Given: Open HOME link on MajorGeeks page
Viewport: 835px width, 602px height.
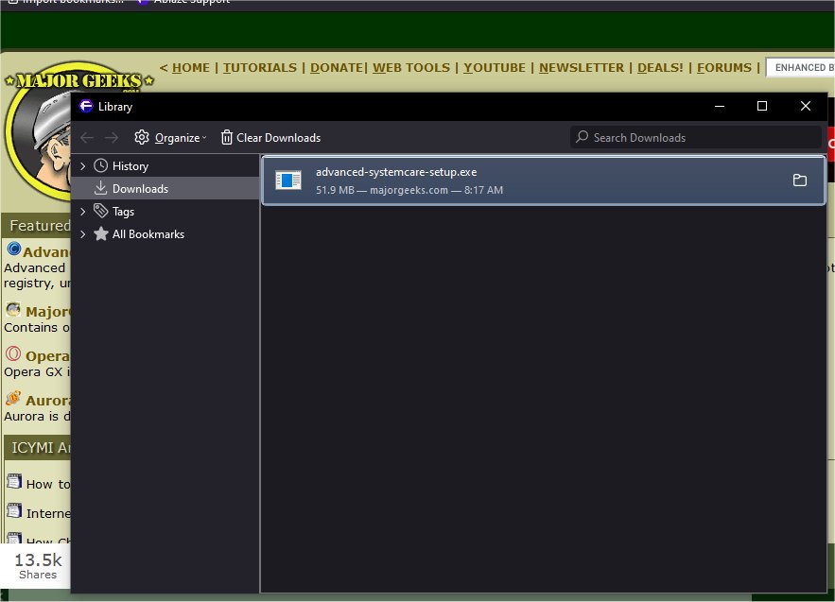Looking at the screenshot, I should click(191, 68).
